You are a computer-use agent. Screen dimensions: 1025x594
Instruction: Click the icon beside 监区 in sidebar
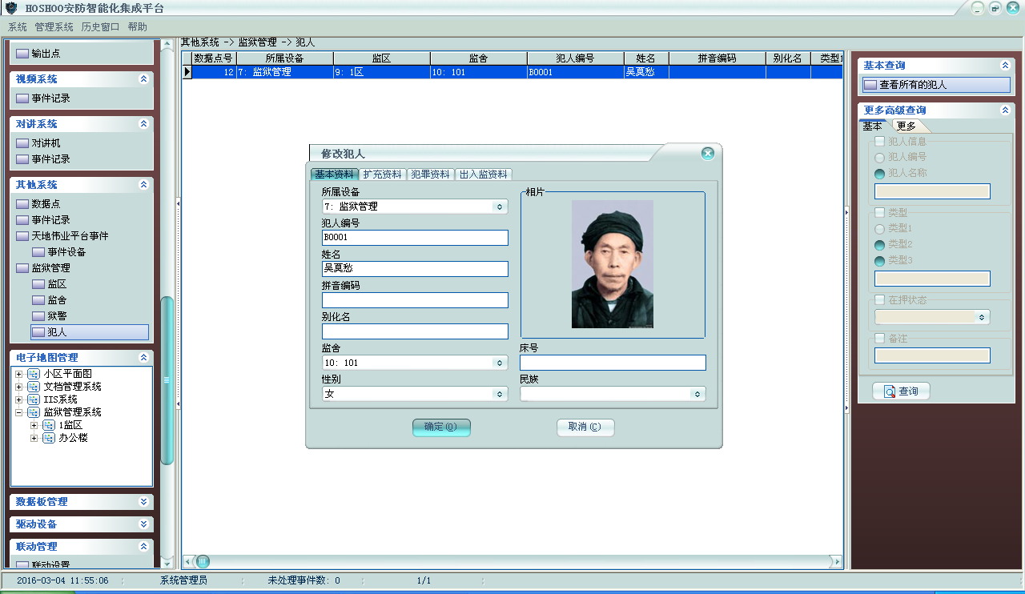click(38, 283)
